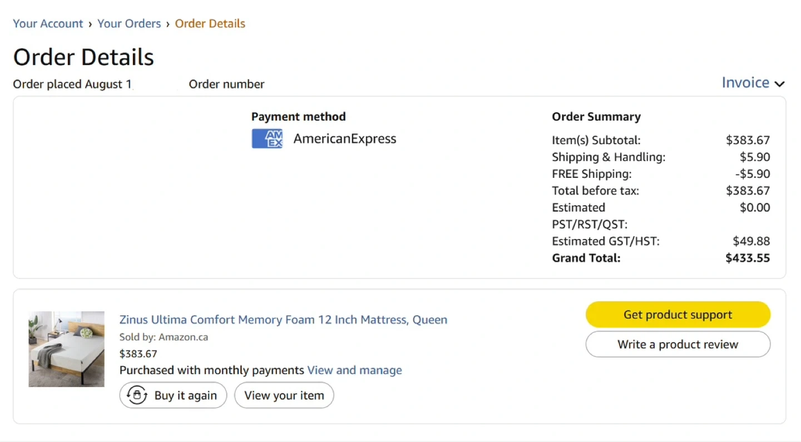801x442 pixels.
Task: Click the Order Details page heading
Action: pyautogui.click(x=83, y=57)
